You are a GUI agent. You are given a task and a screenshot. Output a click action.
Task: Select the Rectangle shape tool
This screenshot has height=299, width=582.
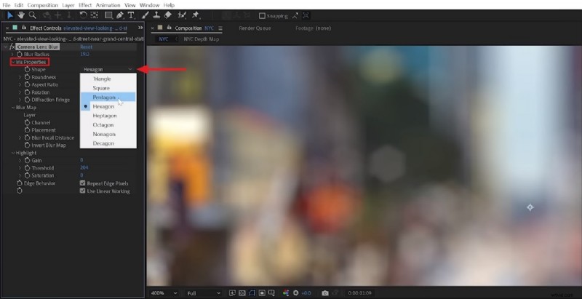[x=108, y=15]
